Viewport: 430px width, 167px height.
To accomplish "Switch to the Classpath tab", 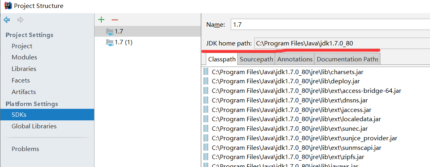I will tap(222, 59).
